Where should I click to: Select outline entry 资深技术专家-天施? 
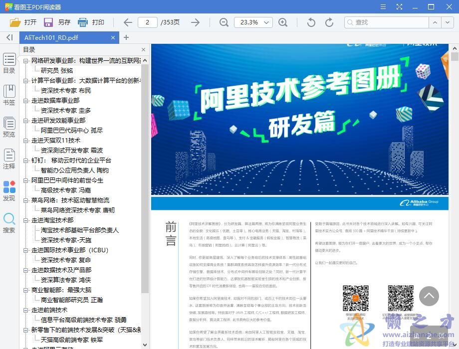pos(66,240)
